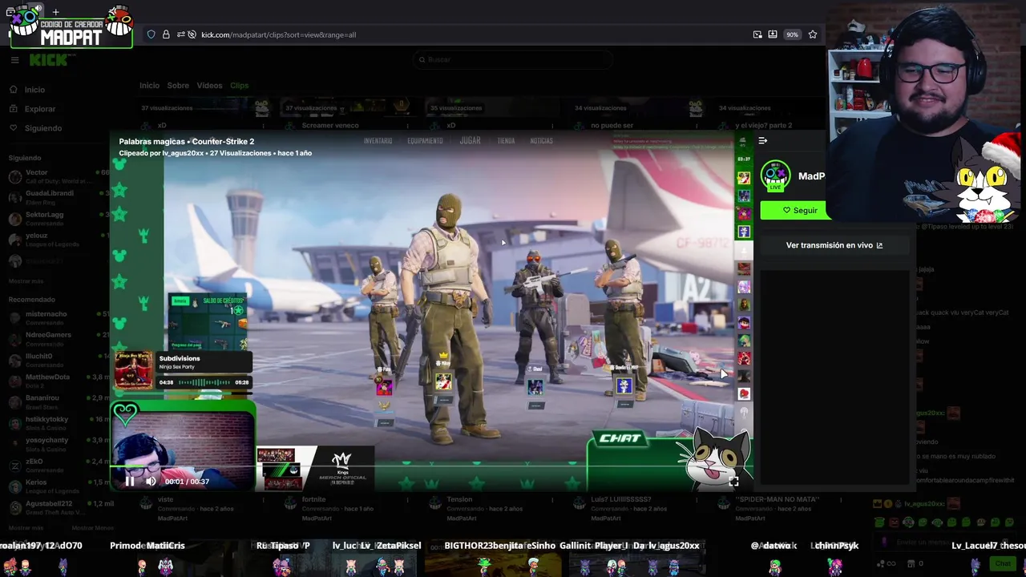Open Siguiendo in the sidebar
The width and height of the screenshot is (1026, 577).
(42, 128)
